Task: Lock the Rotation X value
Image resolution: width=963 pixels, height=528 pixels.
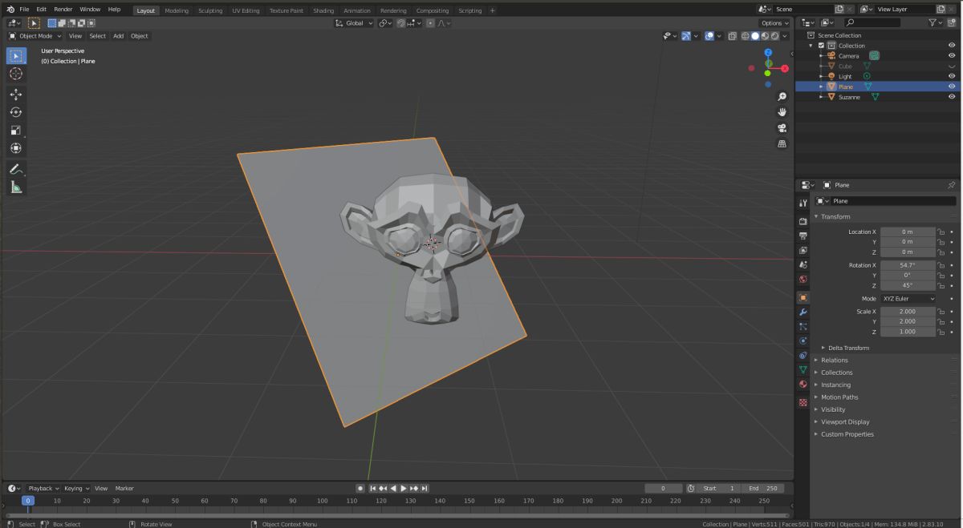Action: (941, 265)
